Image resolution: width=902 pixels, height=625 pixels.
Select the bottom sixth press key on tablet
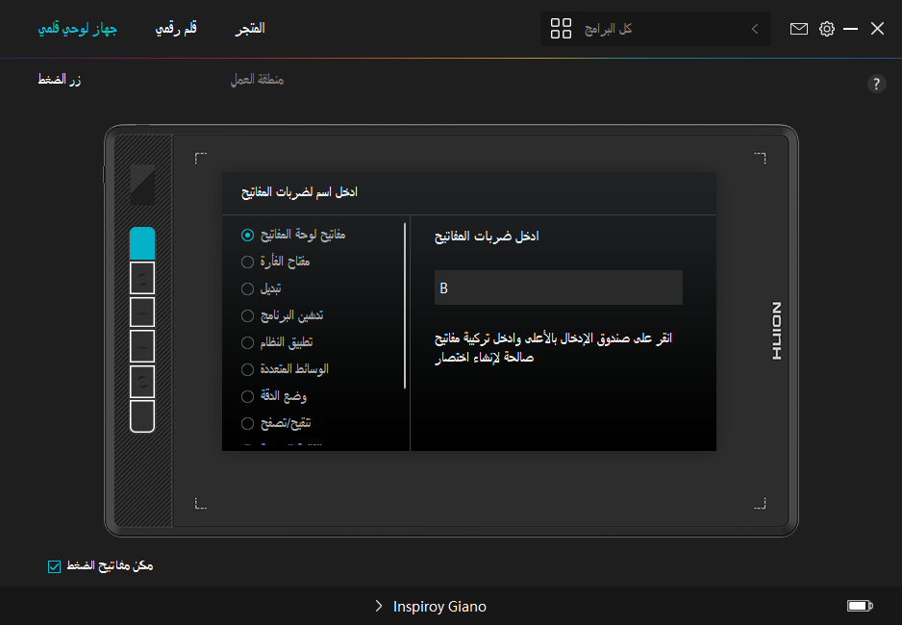click(141, 416)
